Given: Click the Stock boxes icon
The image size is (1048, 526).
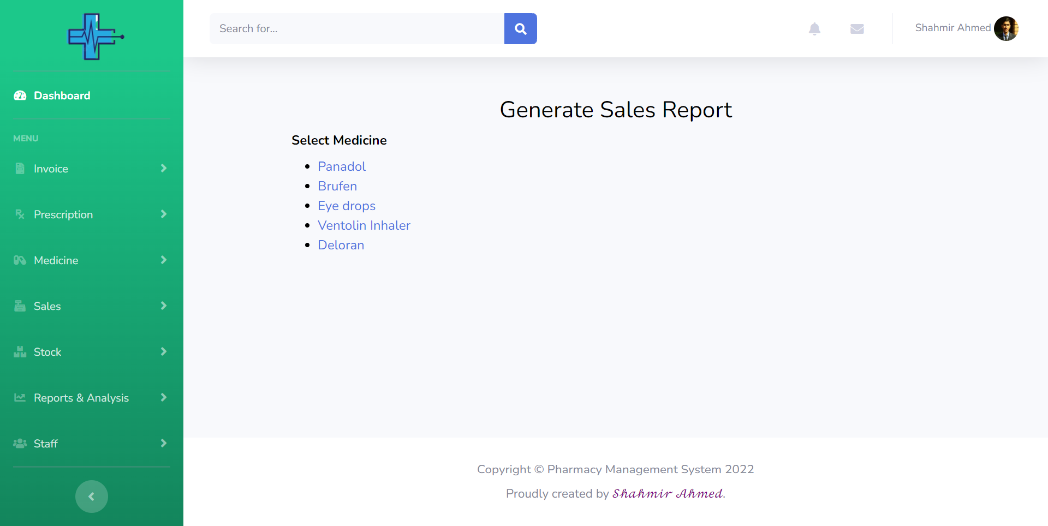Looking at the screenshot, I should 20,352.
